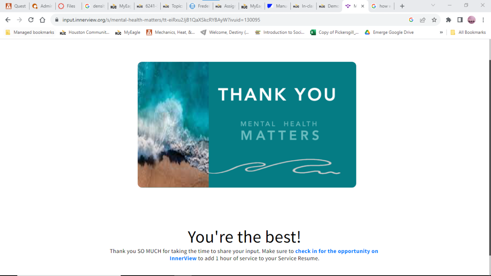Image resolution: width=491 pixels, height=276 pixels.
Task: Share this page via the share icon
Action: (x=423, y=20)
